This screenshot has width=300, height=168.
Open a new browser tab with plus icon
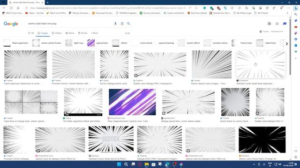47,2
